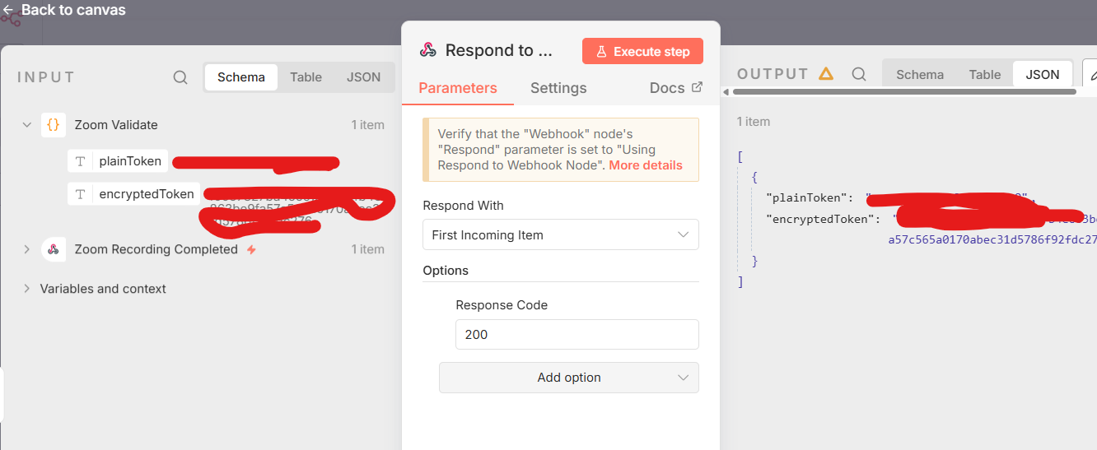Open the Add option dropdown
Viewport: 1097px width, 450px height.
coord(568,378)
